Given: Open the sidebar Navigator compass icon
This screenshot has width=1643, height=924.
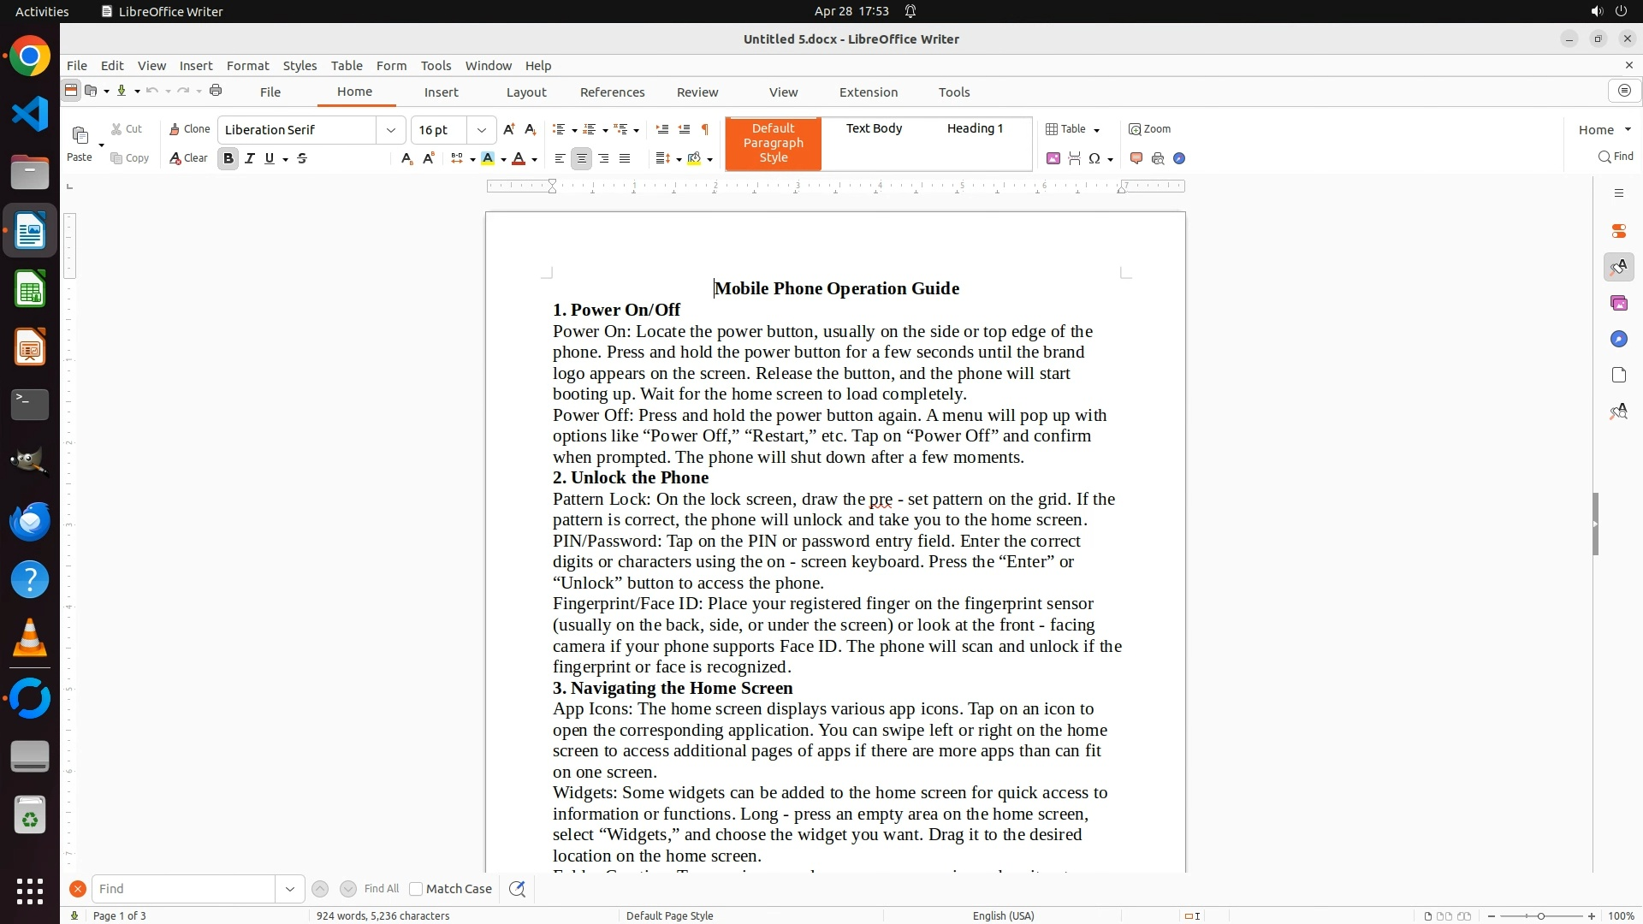Looking at the screenshot, I should (x=1618, y=340).
